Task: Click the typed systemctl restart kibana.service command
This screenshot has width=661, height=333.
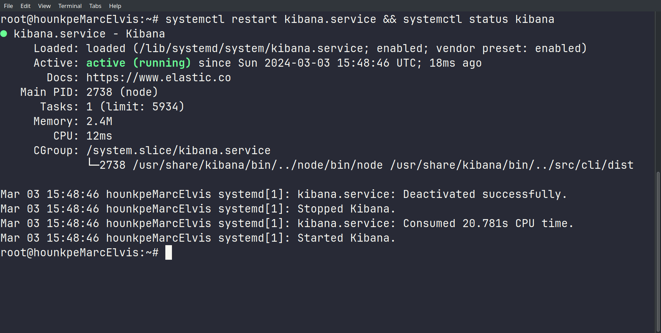Action: 271,19
